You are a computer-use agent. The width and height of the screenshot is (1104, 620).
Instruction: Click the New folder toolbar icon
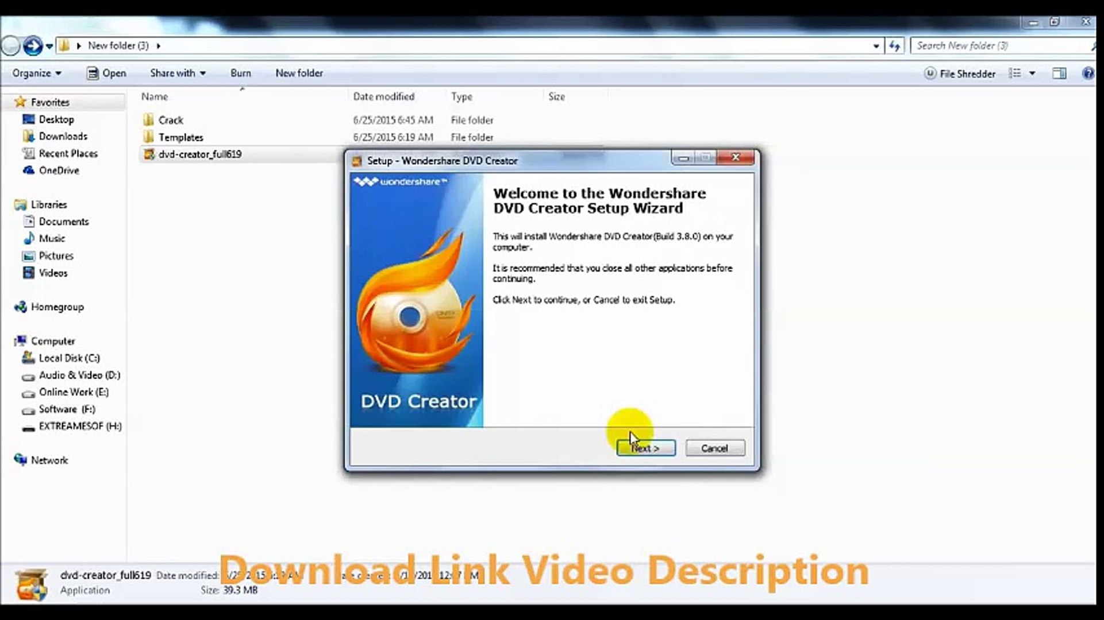pos(299,73)
